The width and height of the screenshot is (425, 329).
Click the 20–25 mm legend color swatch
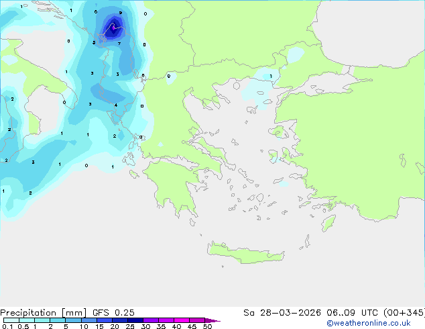[x=120, y=320]
